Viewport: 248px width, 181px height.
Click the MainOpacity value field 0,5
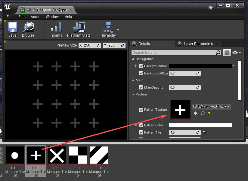point(185,87)
